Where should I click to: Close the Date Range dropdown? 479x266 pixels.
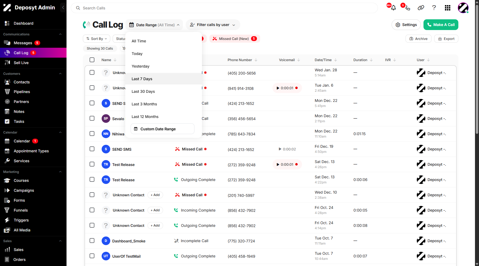coord(154,25)
